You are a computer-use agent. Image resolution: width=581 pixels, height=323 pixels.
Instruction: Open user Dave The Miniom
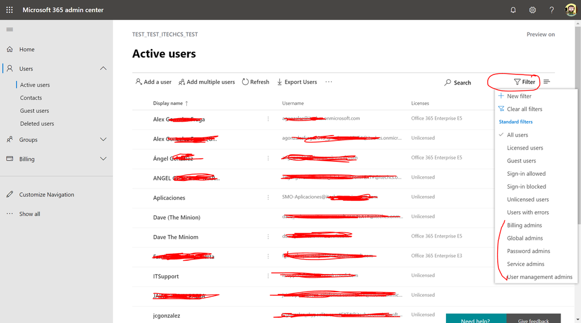pos(176,237)
